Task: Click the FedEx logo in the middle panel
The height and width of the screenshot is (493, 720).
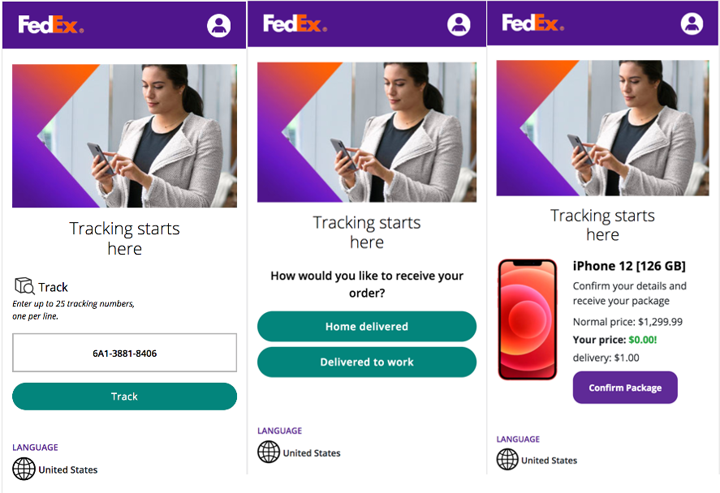Action: coord(295,24)
